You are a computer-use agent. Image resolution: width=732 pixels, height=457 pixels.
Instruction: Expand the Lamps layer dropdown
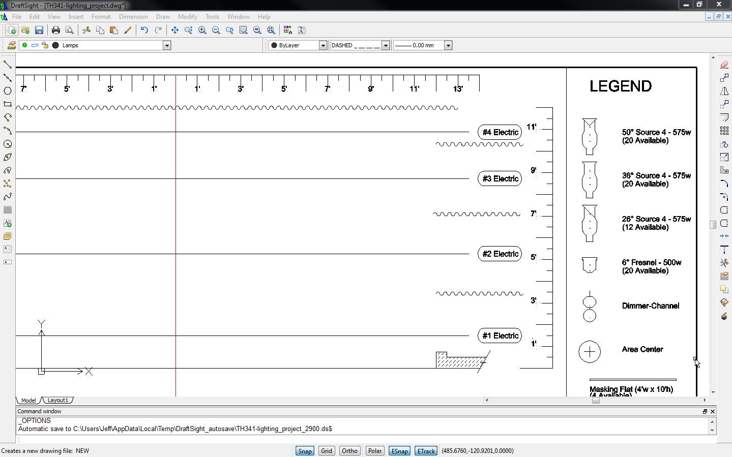166,45
